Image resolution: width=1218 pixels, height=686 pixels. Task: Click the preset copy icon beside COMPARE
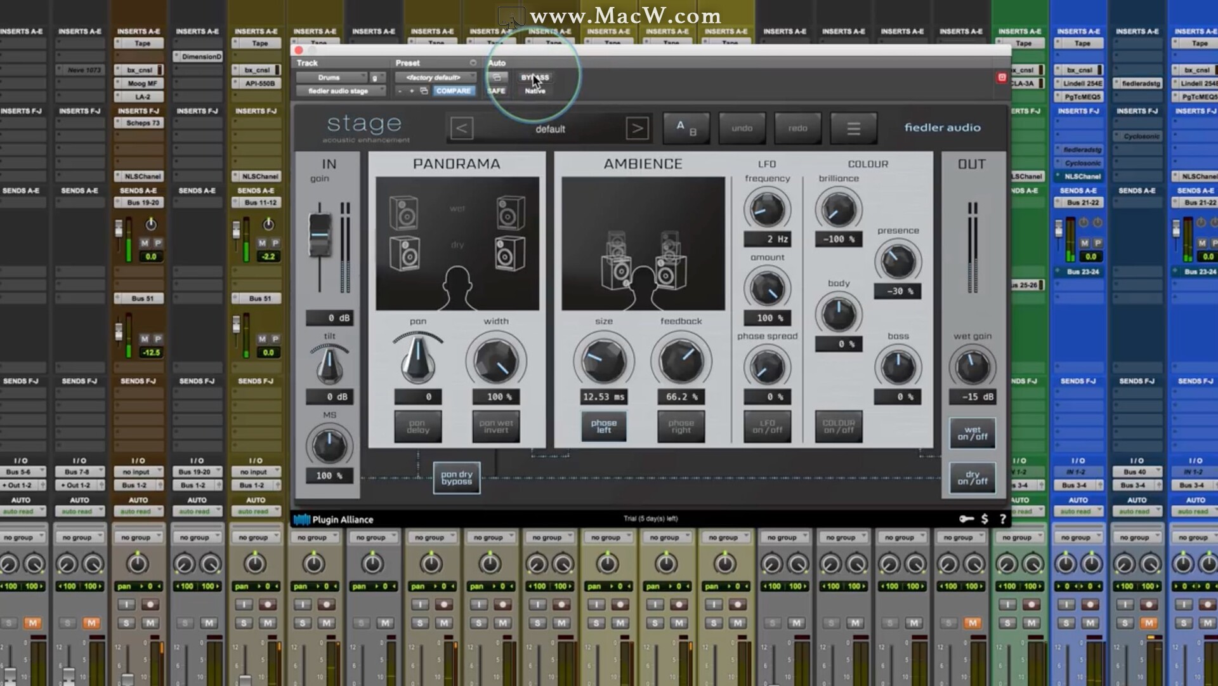tap(424, 91)
